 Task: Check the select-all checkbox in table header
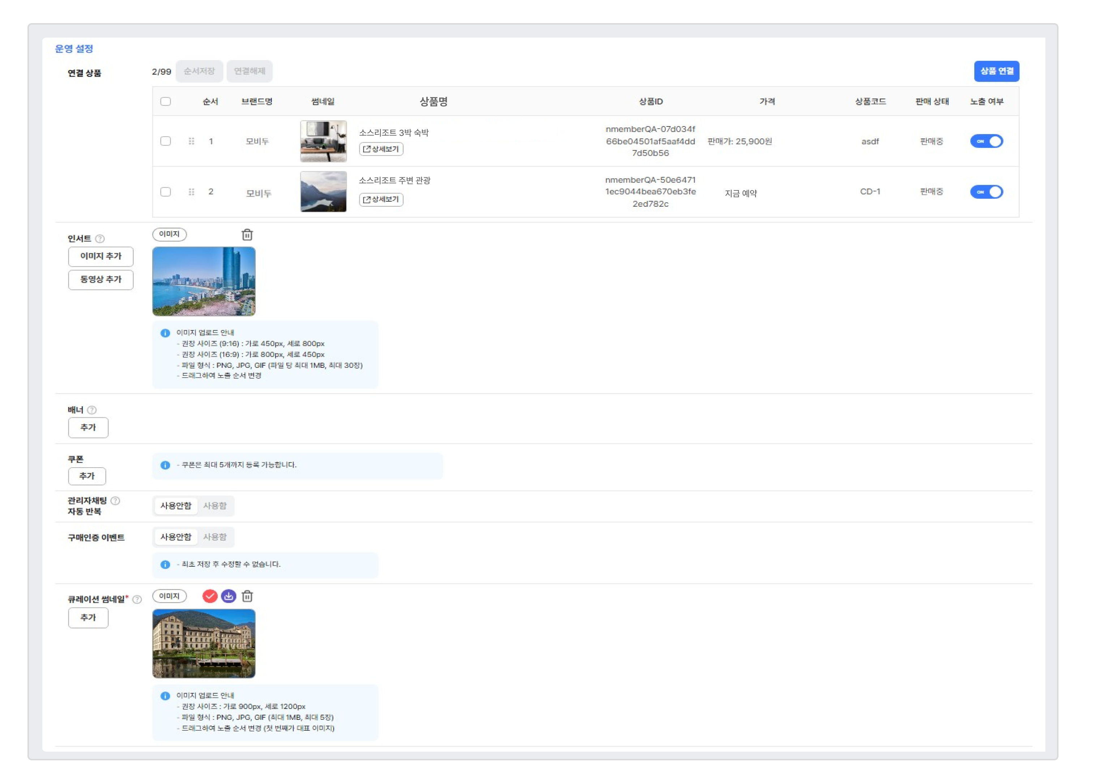click(166, 102)
